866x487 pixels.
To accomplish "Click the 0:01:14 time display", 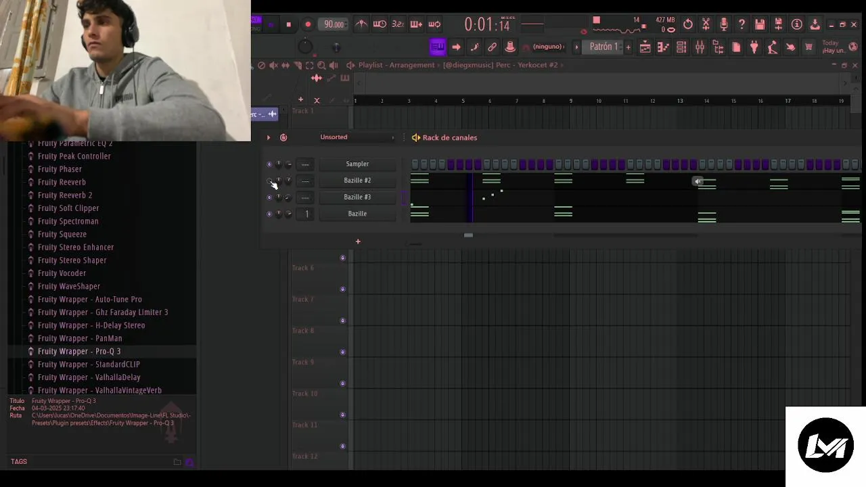I will click(486, 24).
